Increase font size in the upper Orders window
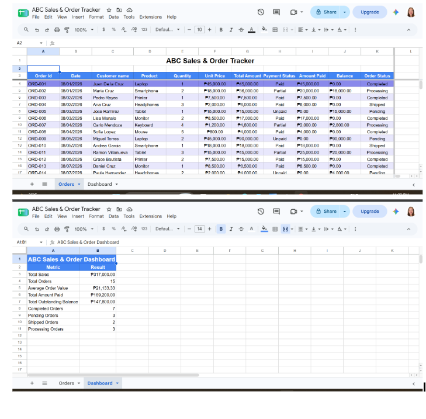The width and height of the screenshot is (426, 419). point(209,30)
